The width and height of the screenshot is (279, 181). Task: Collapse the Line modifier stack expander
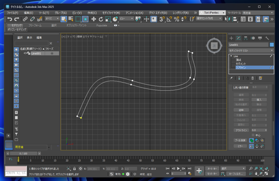[231, 56]
